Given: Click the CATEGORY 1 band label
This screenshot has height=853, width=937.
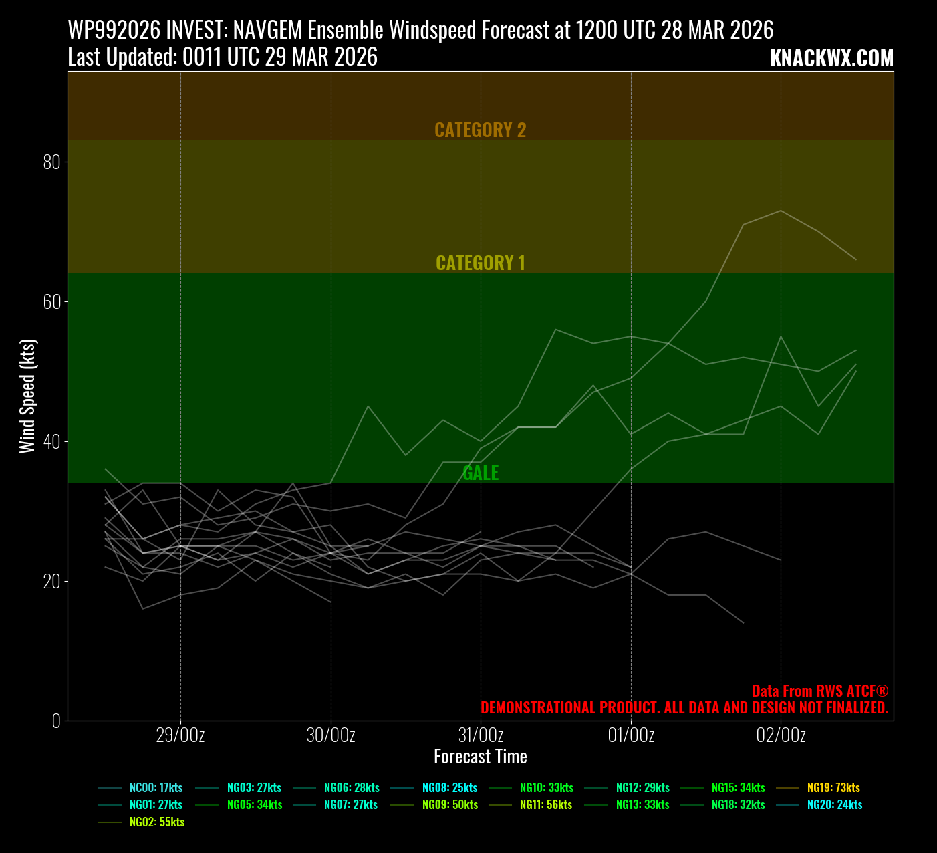Looking at the screenshot, I should click(x=480, y=263).
